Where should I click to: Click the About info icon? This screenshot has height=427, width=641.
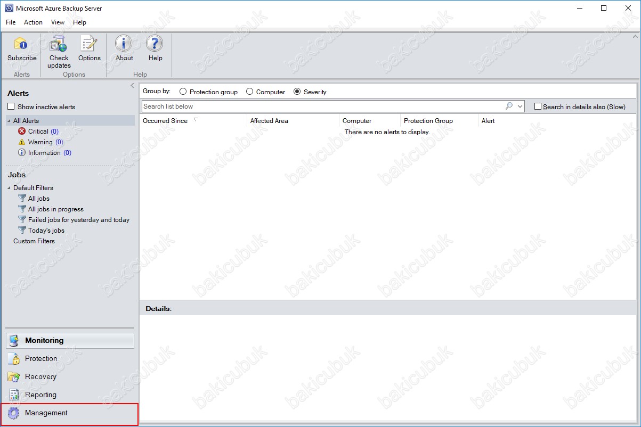[124, 44]
